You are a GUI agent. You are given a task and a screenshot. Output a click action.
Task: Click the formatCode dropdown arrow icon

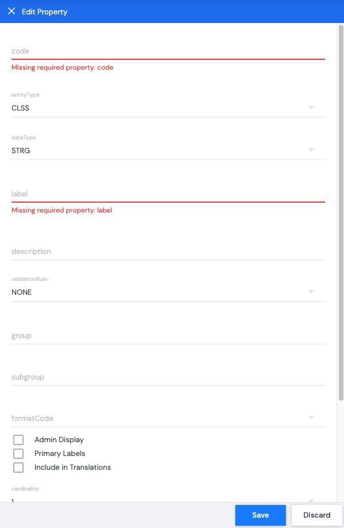click(x=311, y=417)
